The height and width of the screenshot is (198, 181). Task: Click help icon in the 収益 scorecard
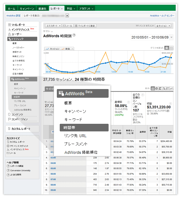click(171, 104)
